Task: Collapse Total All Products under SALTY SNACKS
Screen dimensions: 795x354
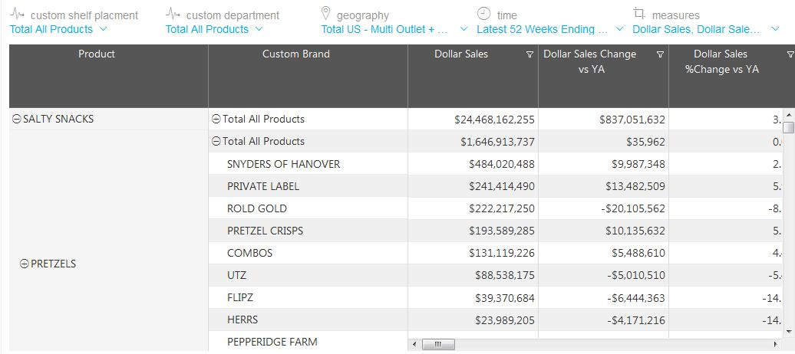Action: pyautogui.click(x=216, y=120)
